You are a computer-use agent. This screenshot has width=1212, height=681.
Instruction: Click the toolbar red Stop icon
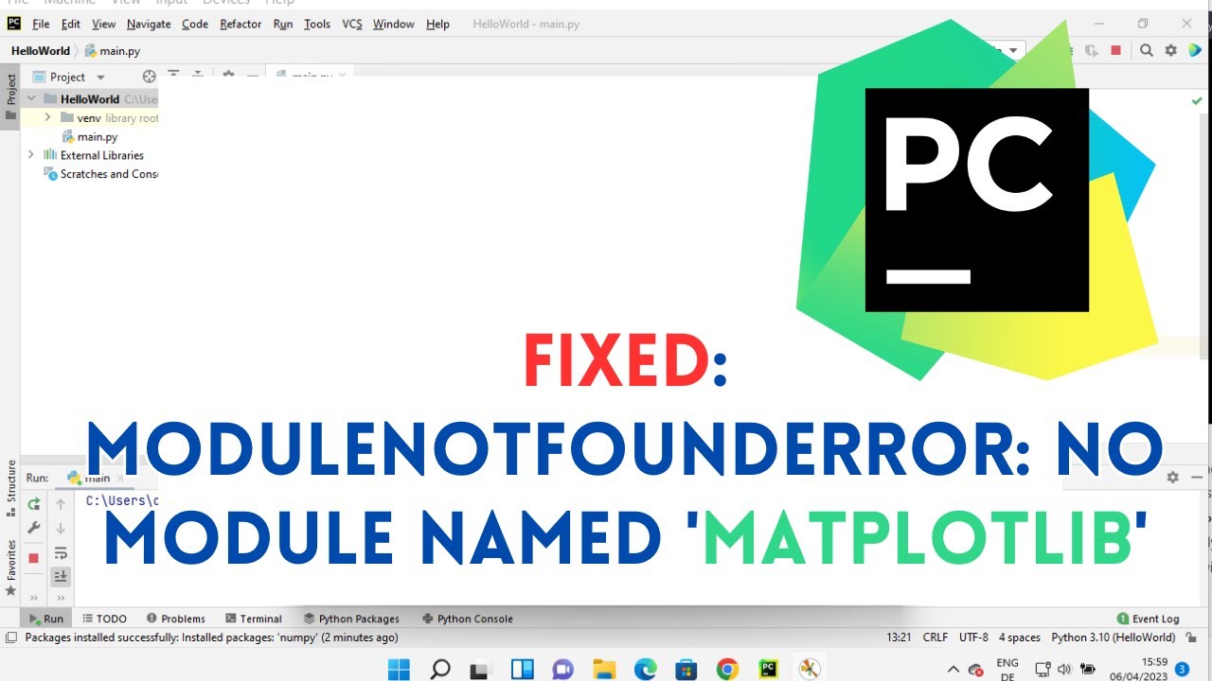(1116, 51)
